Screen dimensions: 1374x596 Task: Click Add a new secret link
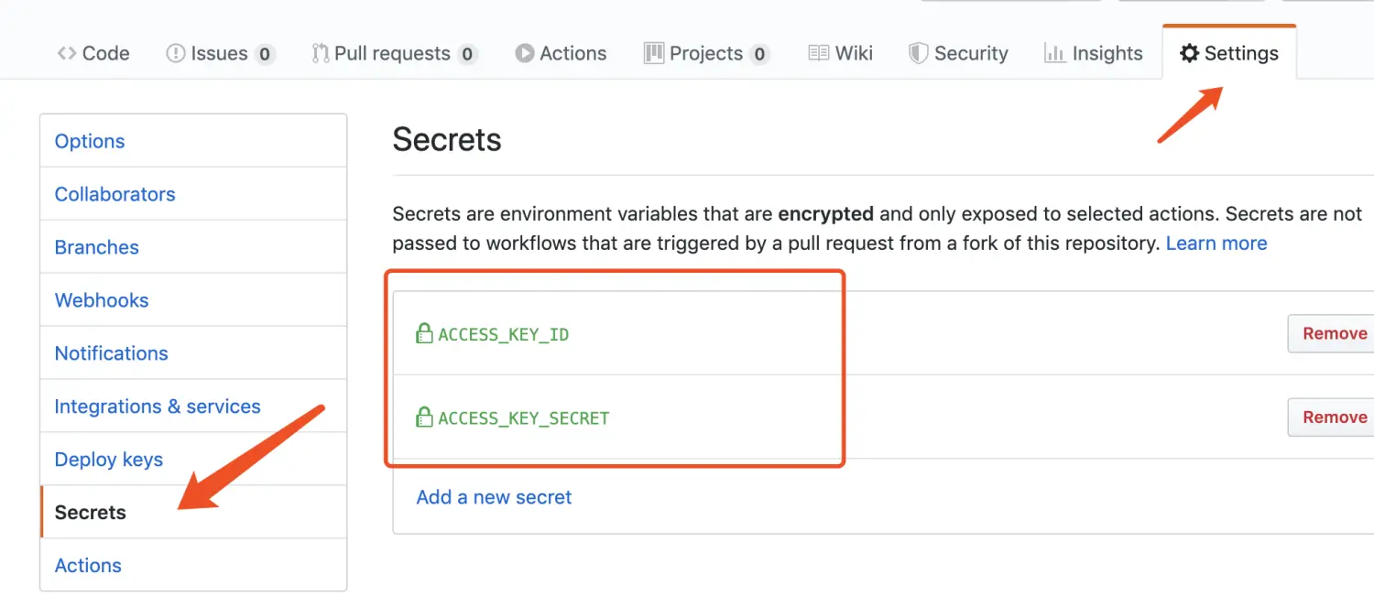[x=494, y=497]
